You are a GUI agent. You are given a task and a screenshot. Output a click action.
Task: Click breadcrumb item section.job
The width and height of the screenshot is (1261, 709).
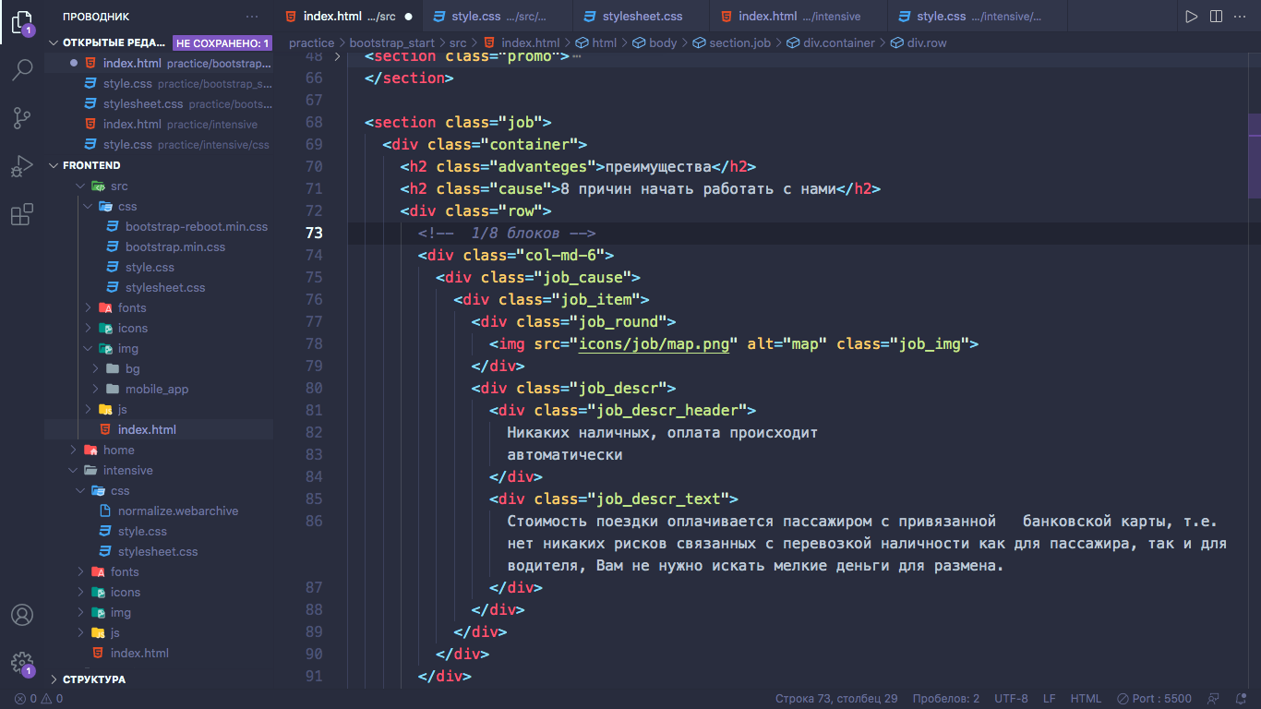731,42
